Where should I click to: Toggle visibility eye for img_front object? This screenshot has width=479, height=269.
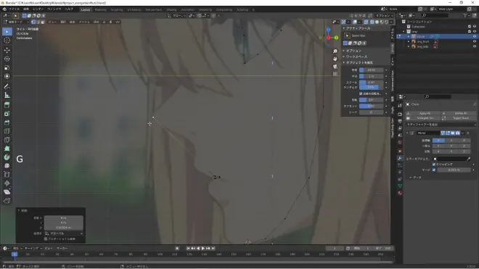tap(475, 41)
